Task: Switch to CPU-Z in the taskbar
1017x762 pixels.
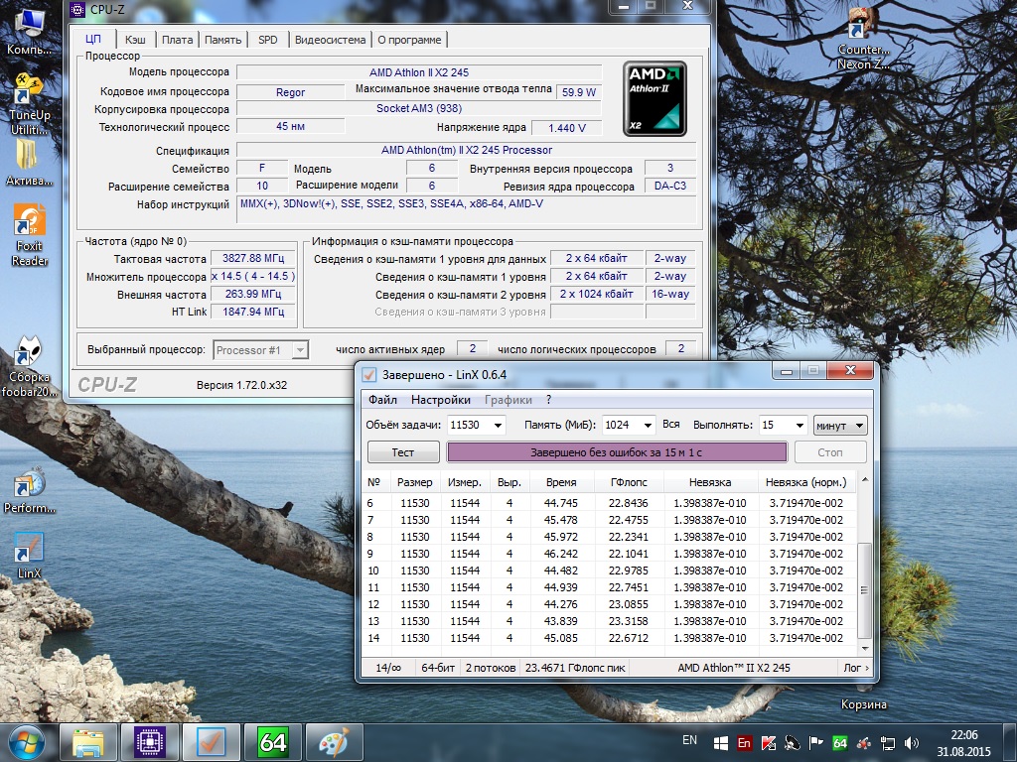Action: pyautogui.click(x=149, y=742)
